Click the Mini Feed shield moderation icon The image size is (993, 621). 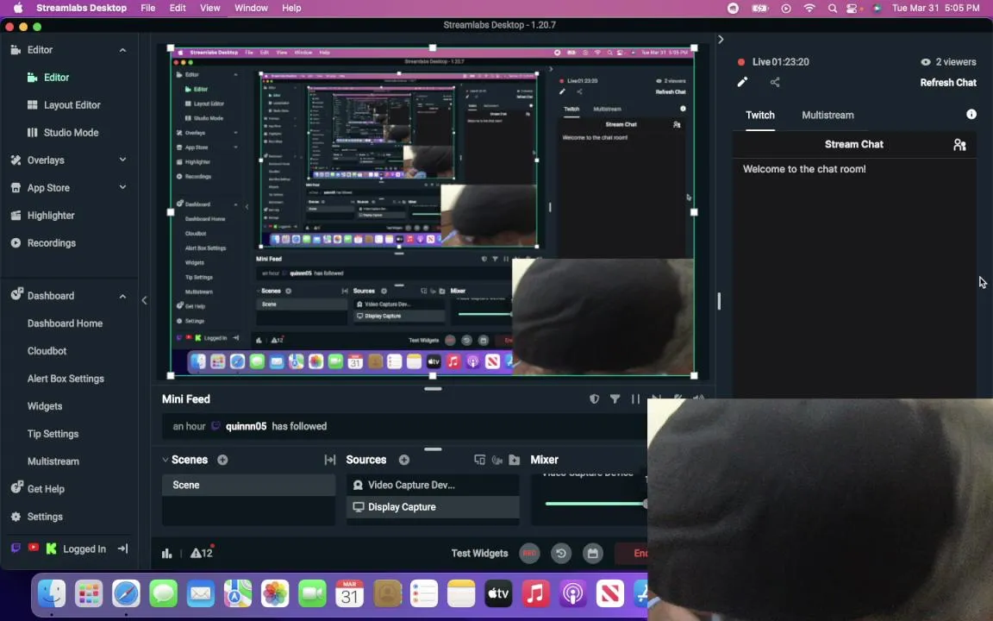coord(594,399)
